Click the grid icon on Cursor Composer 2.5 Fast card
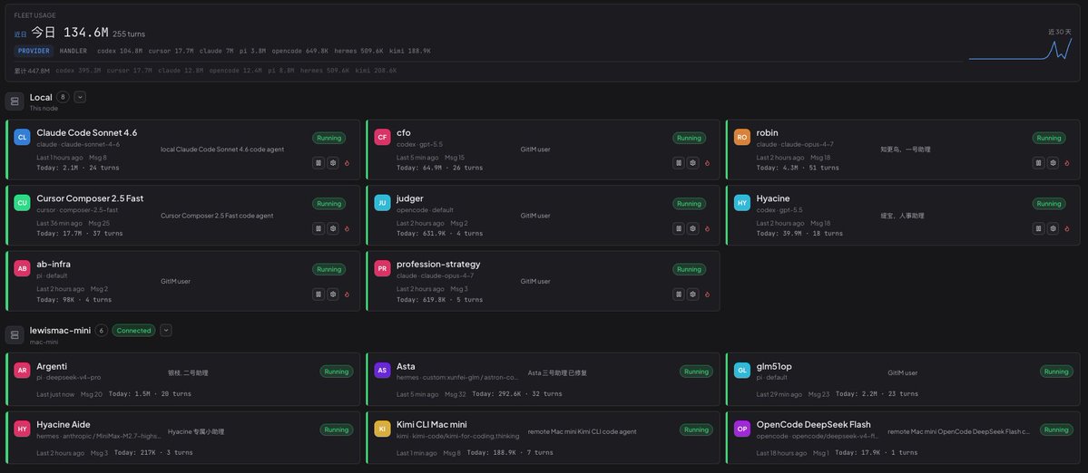The width and height of the screenshot is (1088, 473). click(x=319, y=228)
